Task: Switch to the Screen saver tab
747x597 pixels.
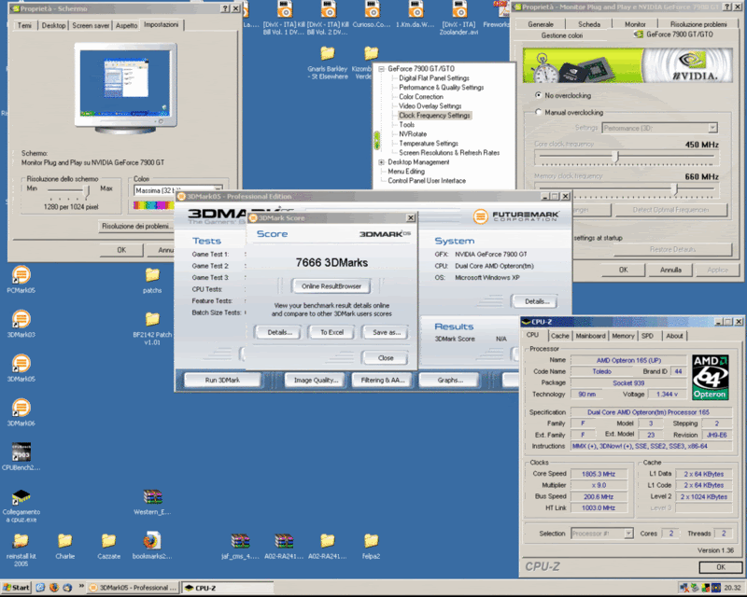Action: pyautogui.click(x=91, y=25)
